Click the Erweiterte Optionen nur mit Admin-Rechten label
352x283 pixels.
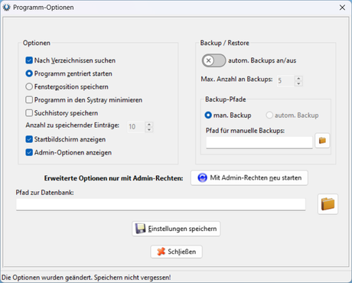113,178
